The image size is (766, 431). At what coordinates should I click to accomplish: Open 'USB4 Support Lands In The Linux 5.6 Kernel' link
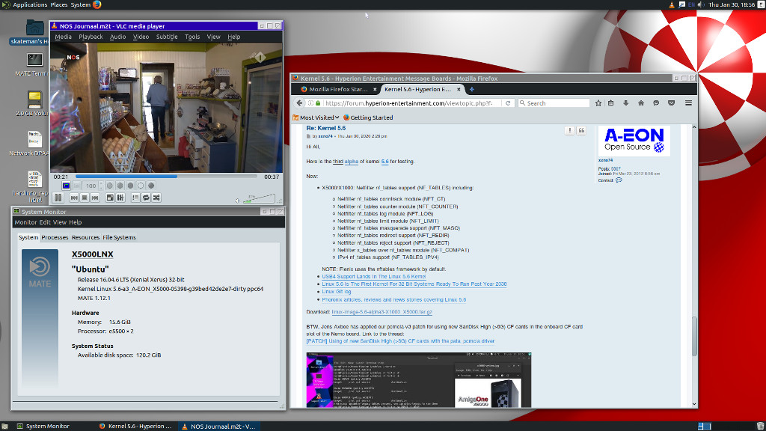point(374,277)
